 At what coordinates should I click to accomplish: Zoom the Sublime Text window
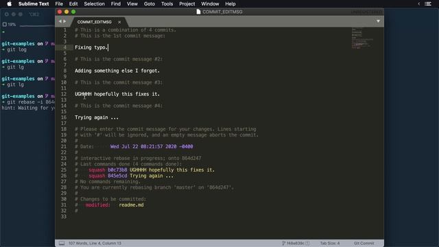pos(73,12)
